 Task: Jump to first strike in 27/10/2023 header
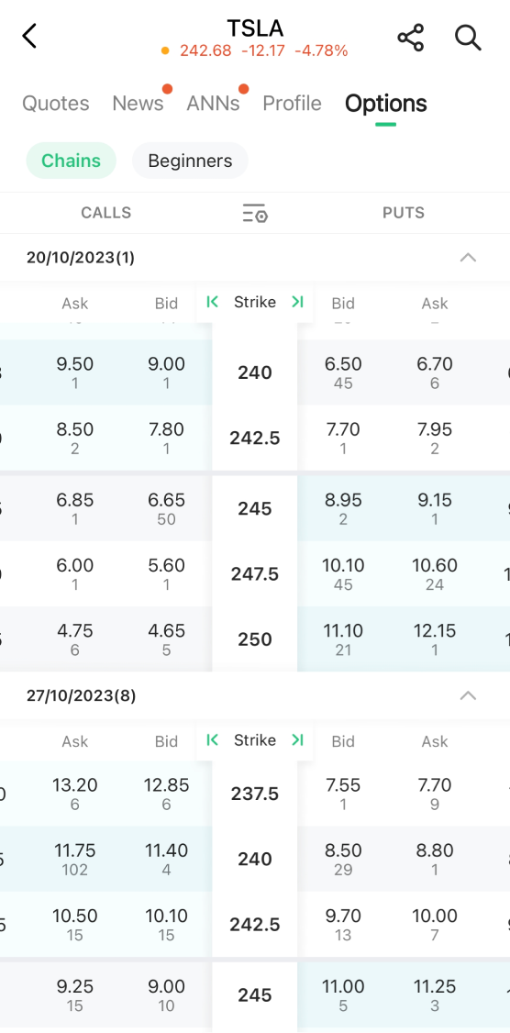click(212, 739)
